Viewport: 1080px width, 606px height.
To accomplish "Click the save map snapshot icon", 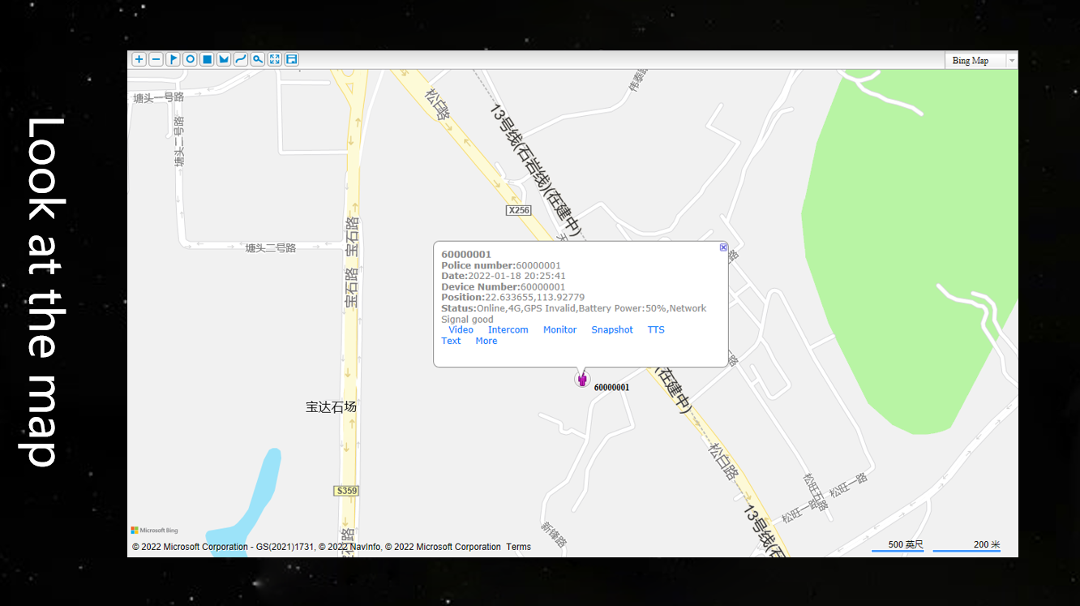I will click(291, 59).
